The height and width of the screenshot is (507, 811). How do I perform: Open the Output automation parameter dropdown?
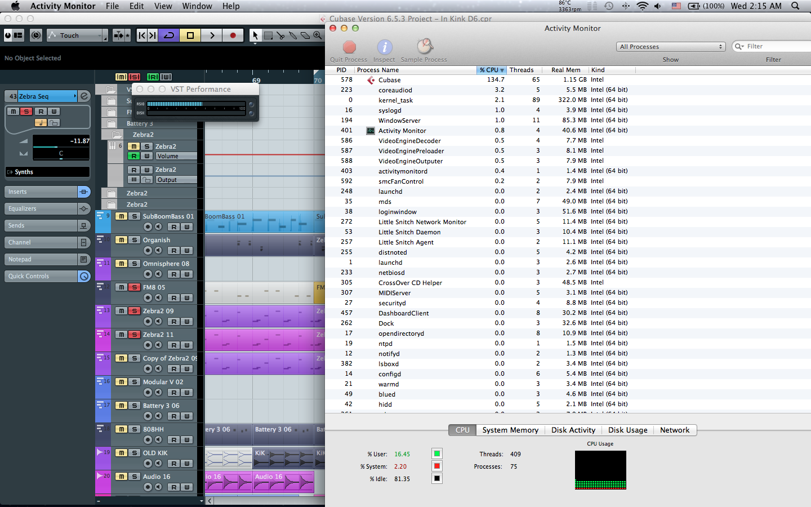176,180
